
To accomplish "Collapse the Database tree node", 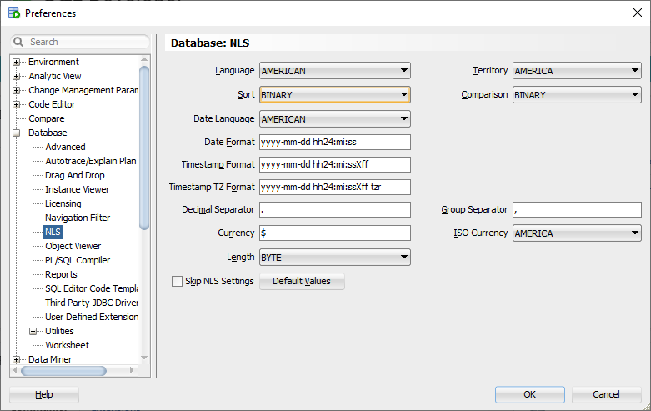I will coord(17,133).
